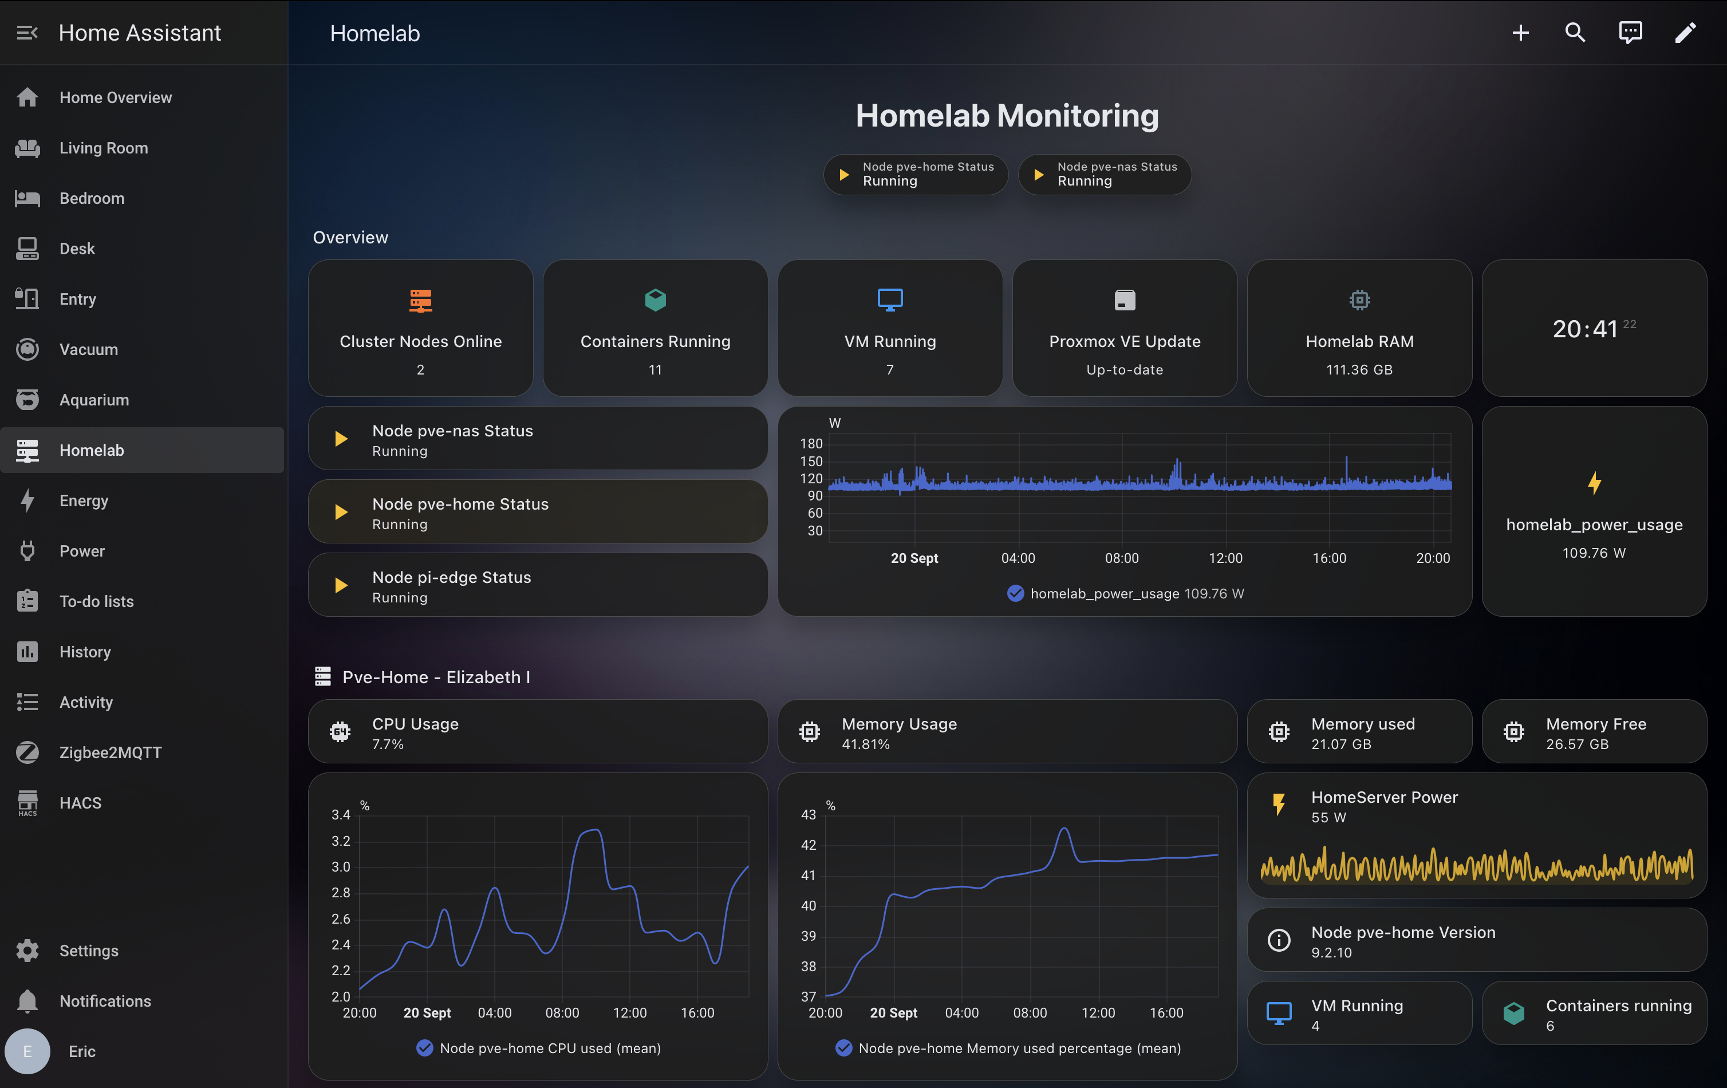
Task: Click the Node pve-home Status chip under the title
Action: 916,174
